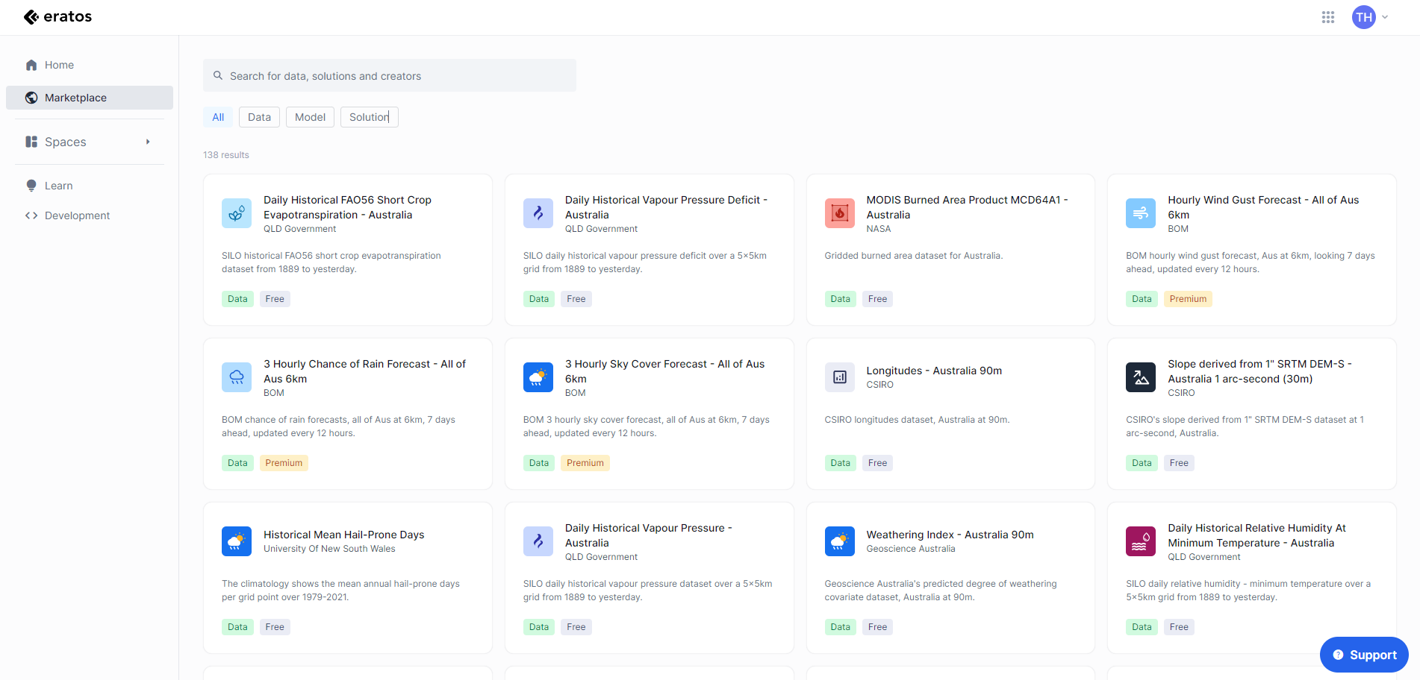Screen dimensions: 1420x680
Task: Click MODIS Burned Area fire icon
Action: (x=839, y=213)
